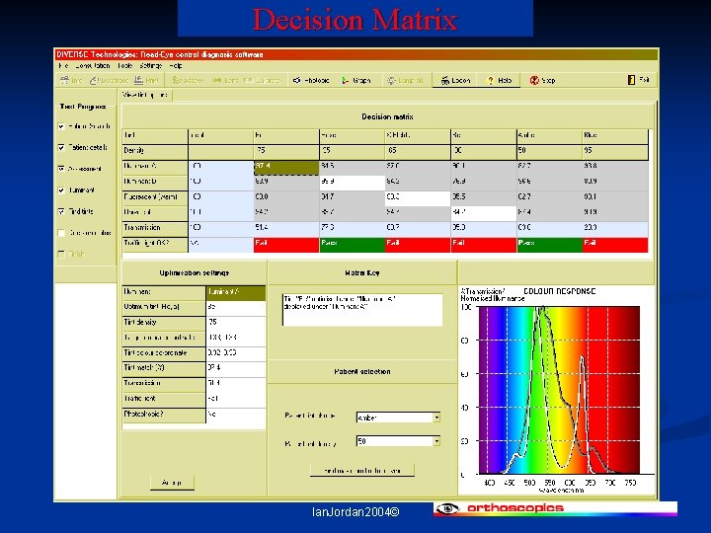Viewport: 711px width, 533px height.
Task: Toggle the first Test Progress checkbox, Colour Search
Action: (x=61, y=126)
